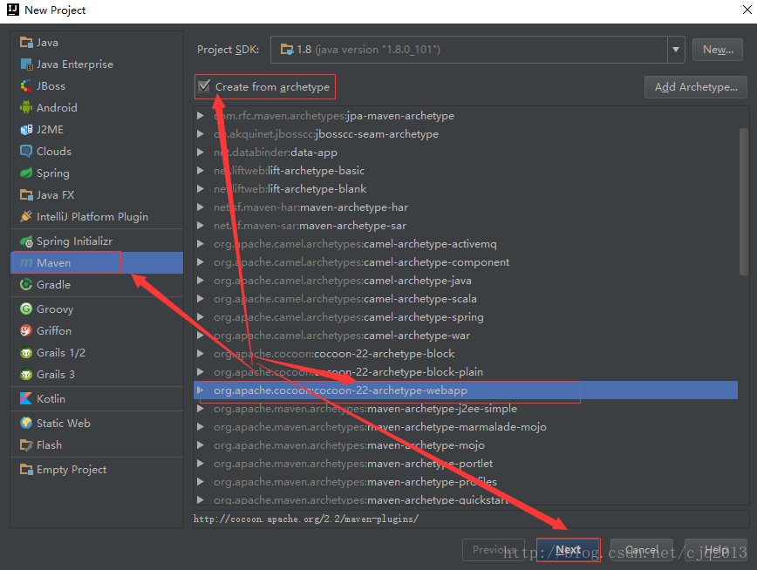Select the Java project type icon

(x=26, y=43)
